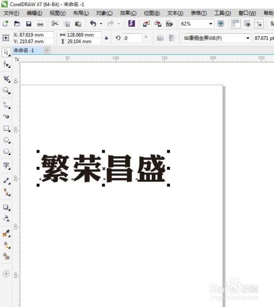Create a new document with New icon
Image resolution: width=274 pixels, height=307 pixels.
(5, 24)
